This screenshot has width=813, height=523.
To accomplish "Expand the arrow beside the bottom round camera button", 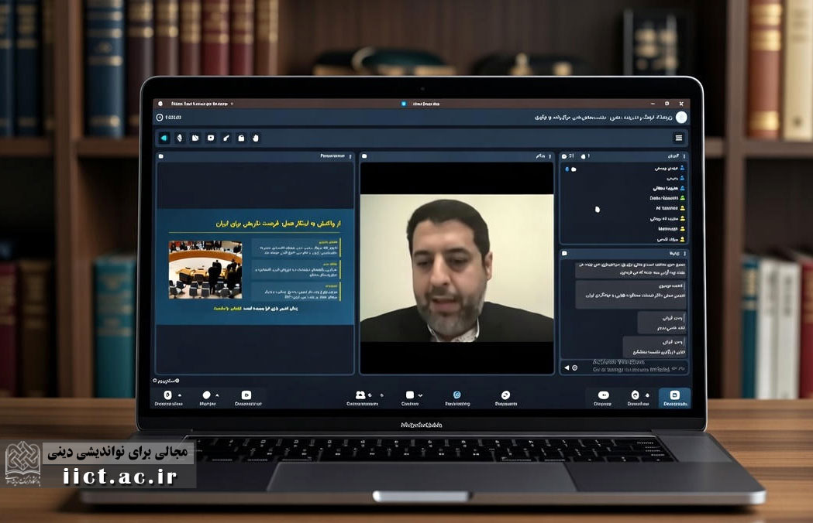I will click(x=217, y=395).
